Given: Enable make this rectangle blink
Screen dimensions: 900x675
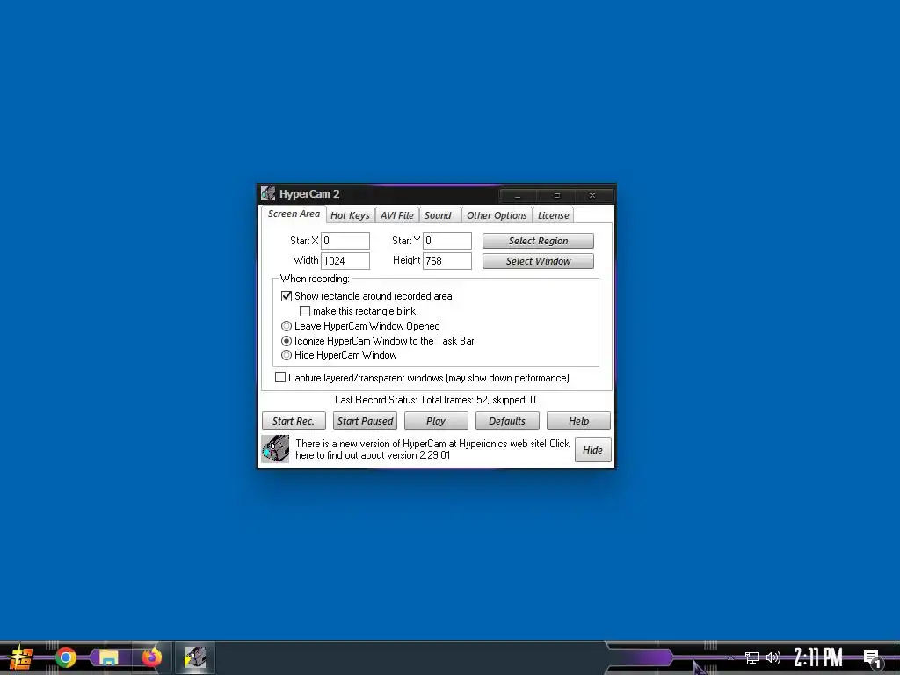Looking at the screenshot, I should (305, 311).
